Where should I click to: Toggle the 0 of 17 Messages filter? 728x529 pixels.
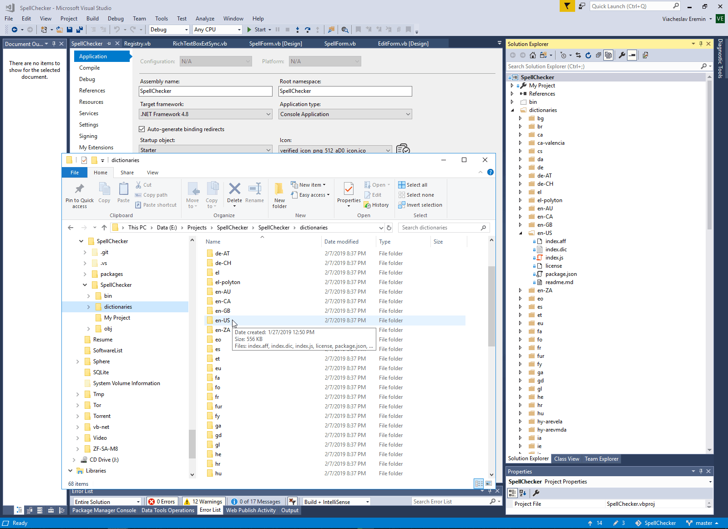(x=256, y=502)
